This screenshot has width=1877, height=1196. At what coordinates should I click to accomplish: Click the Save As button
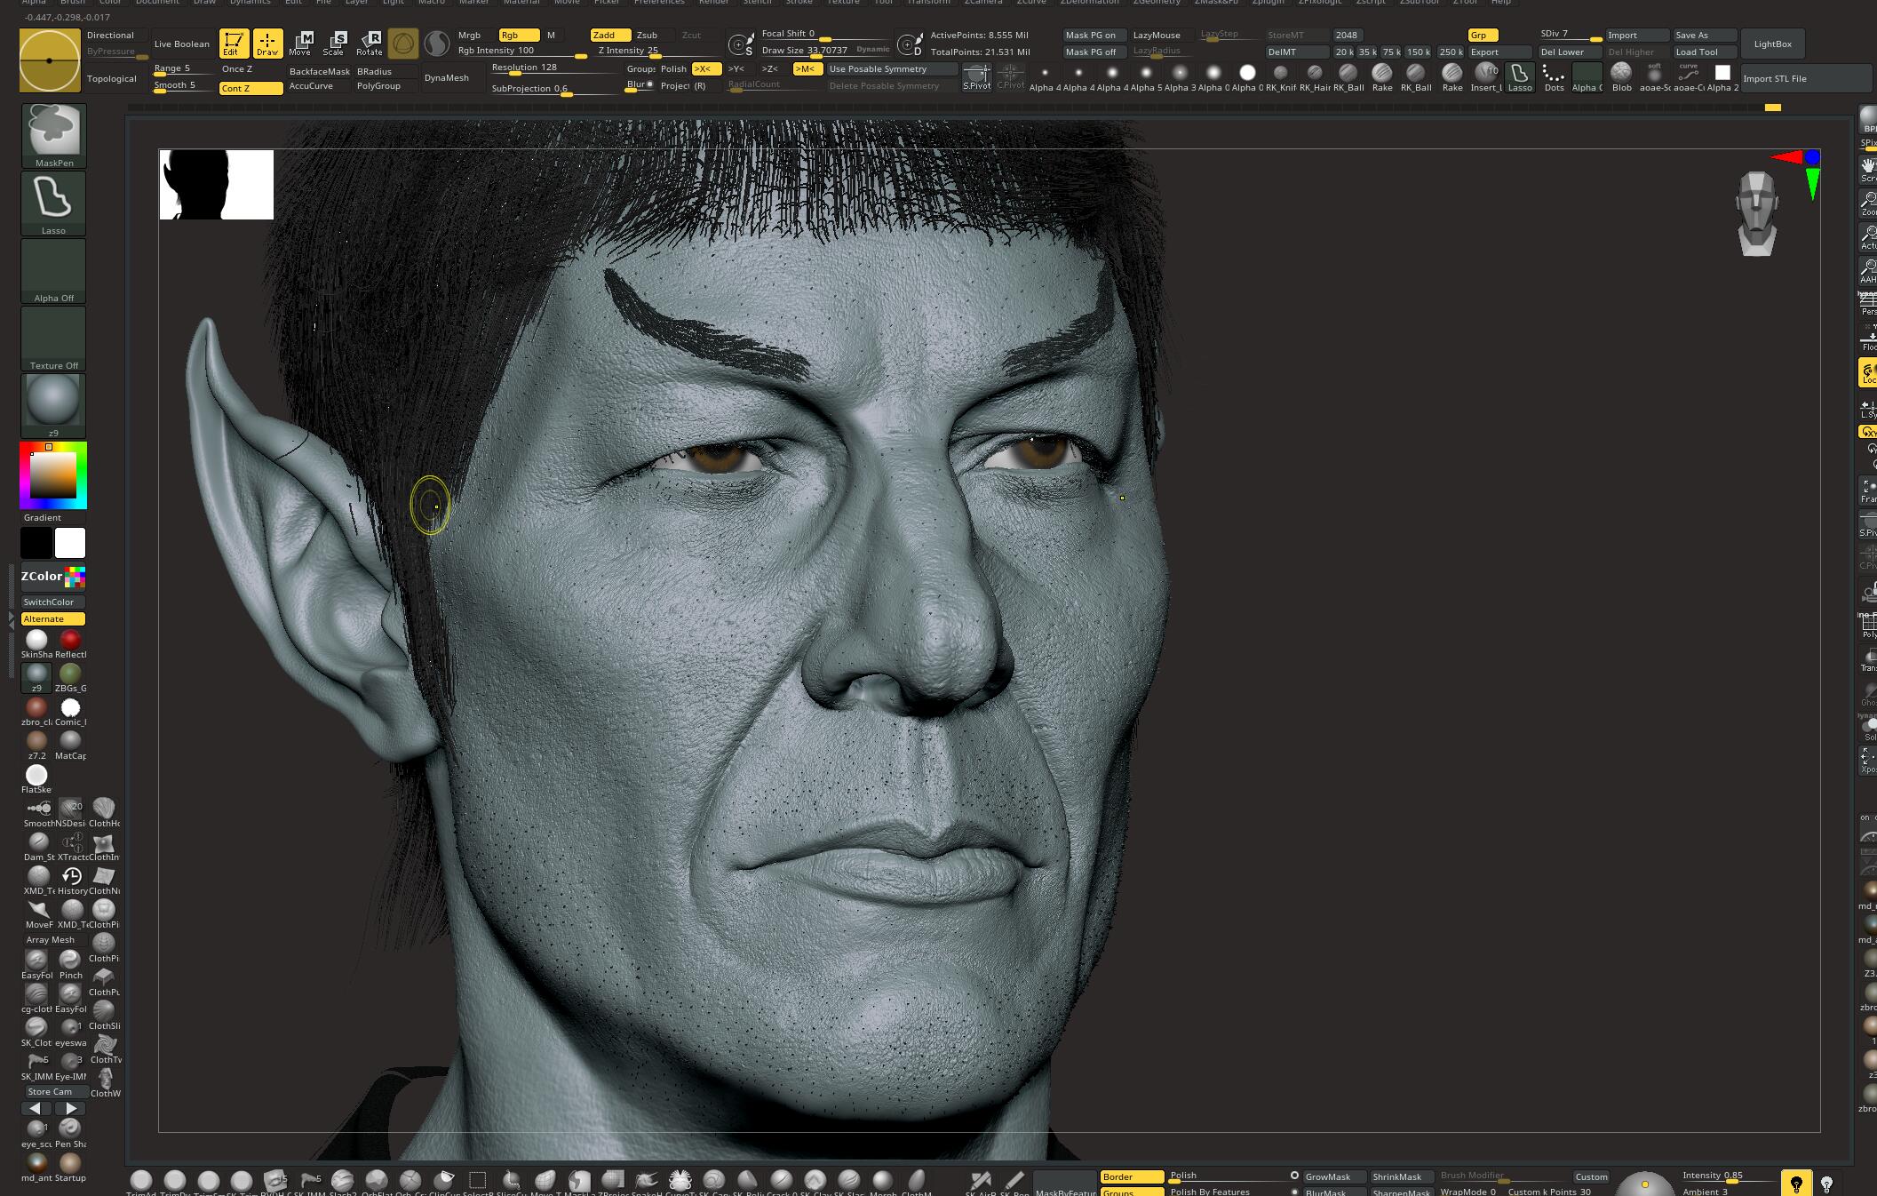1705,35
